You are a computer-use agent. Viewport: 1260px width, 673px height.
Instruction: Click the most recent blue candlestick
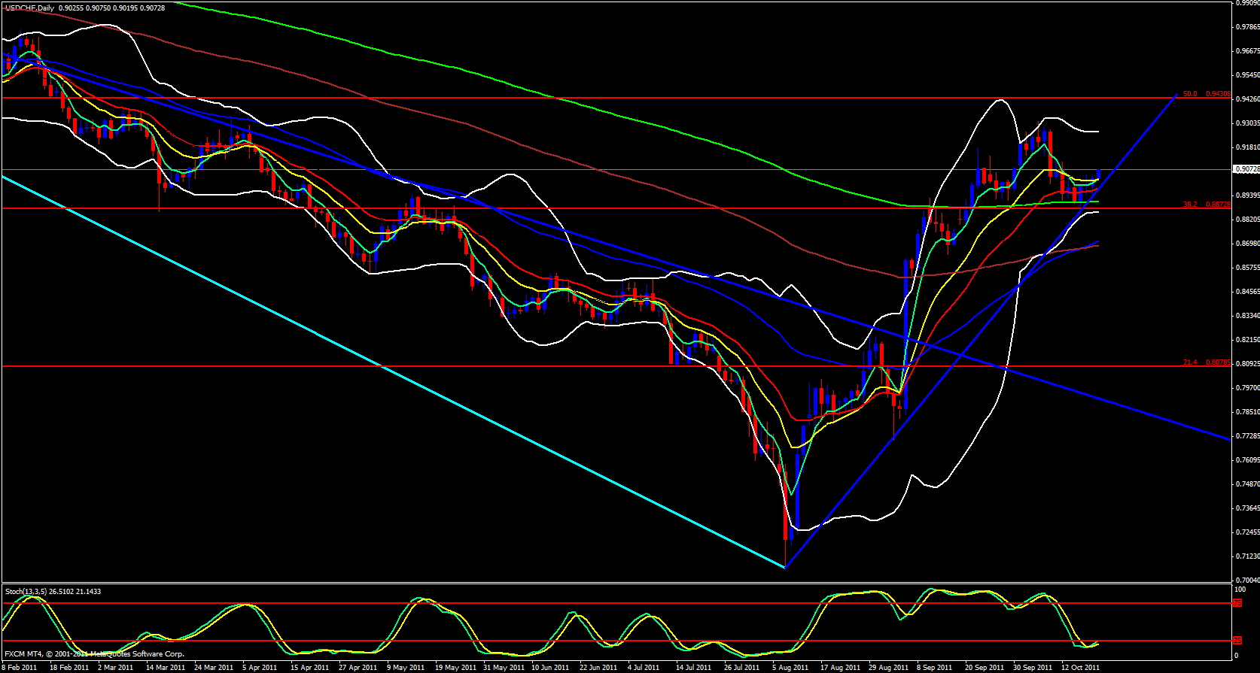(x=1099, y=174)
